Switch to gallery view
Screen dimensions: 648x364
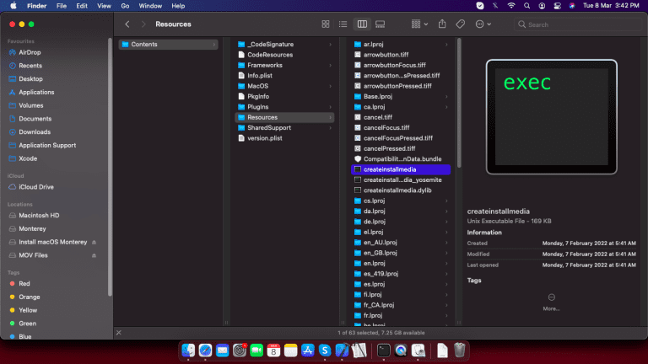pyautogui.click(x=381, y=24)
